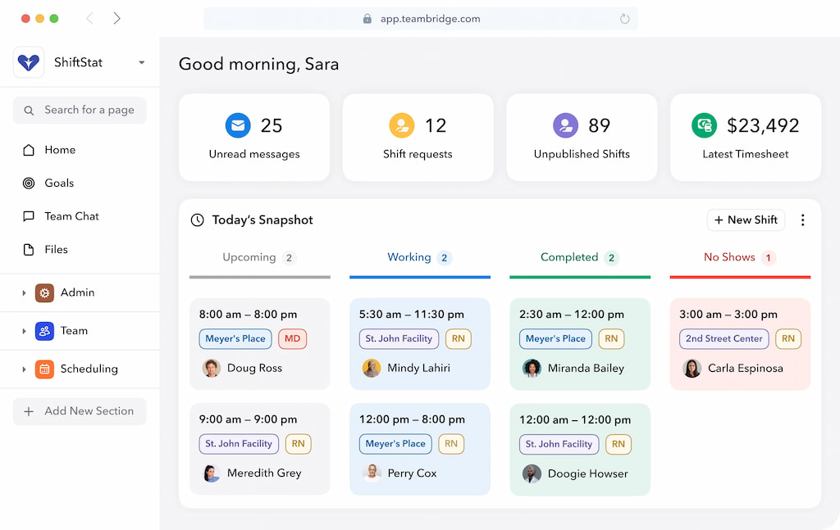Image resolution: width=840 pixels, height=530 pixels.
Task: Click the Today's Snapshot clock icon
Action: 197,220
